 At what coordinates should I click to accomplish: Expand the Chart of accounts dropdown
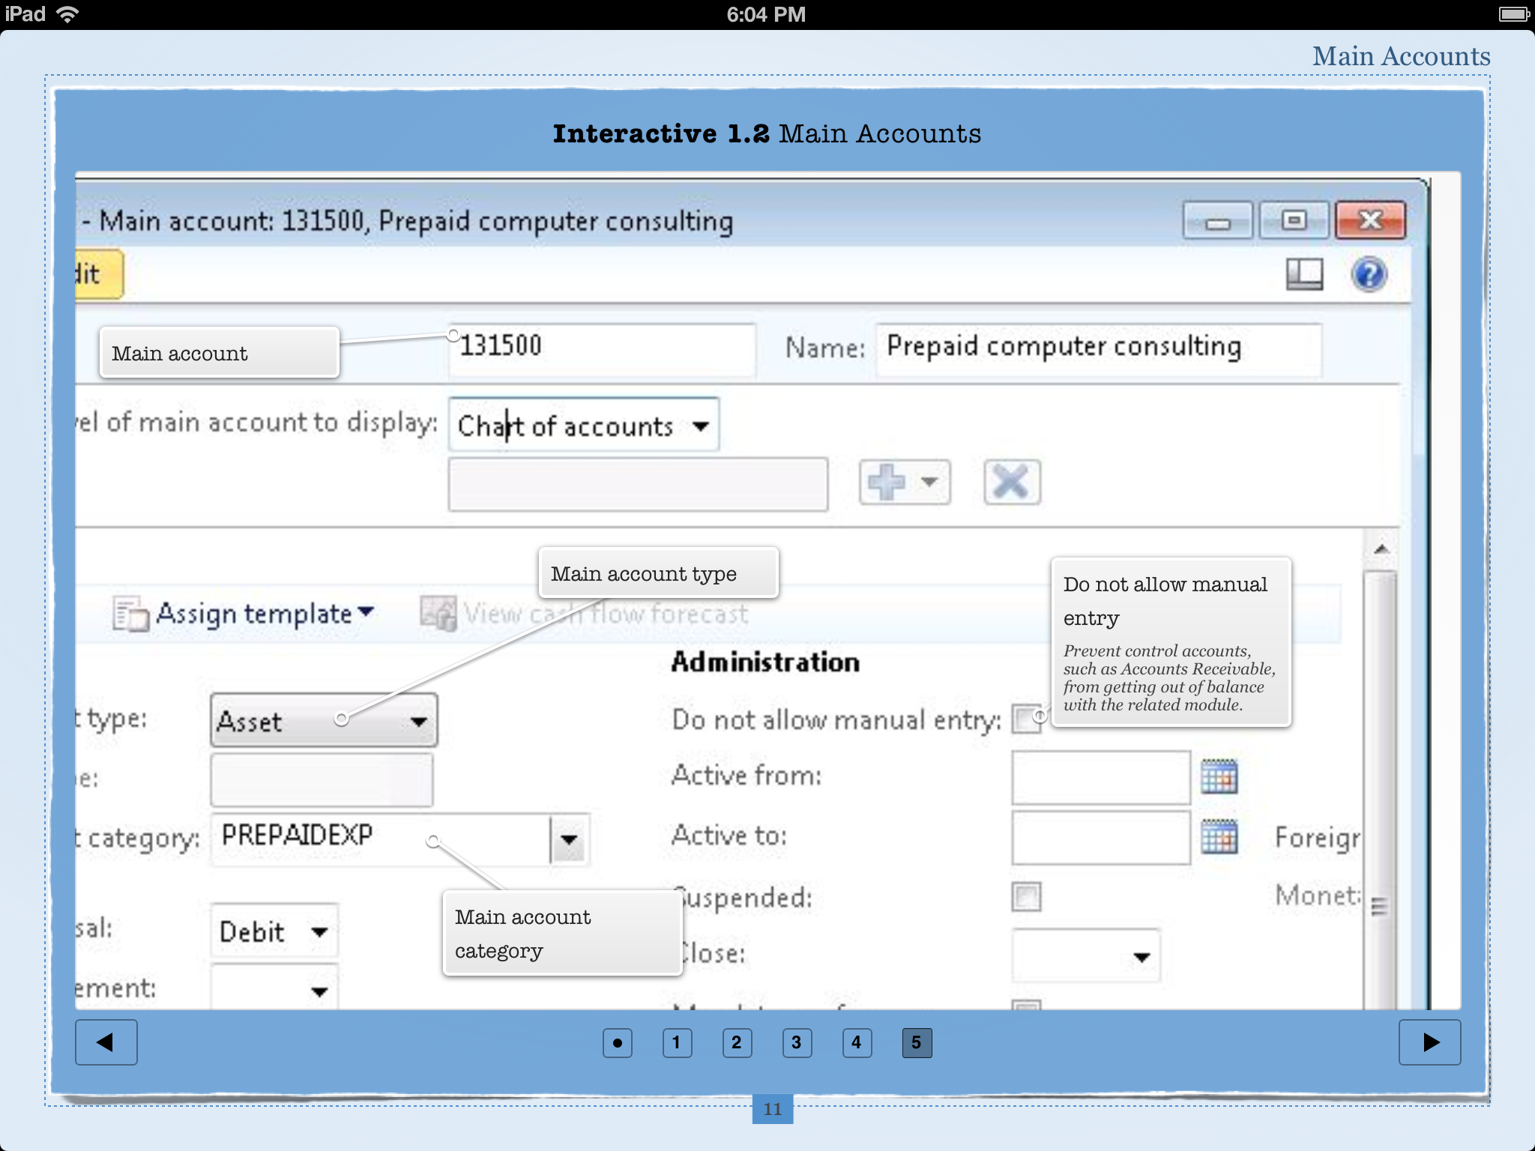(x=701, y=426)
